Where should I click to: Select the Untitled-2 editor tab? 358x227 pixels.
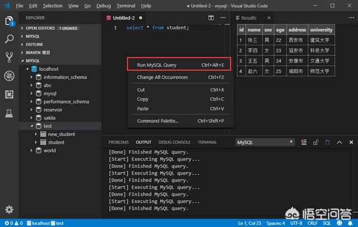pyautogui.click(x=124, y=18)
